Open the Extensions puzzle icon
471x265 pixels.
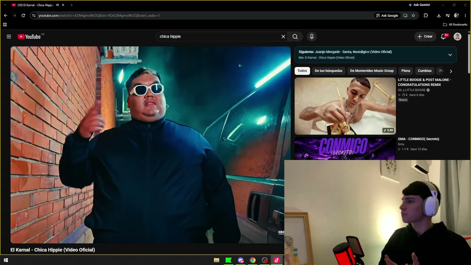(x=426, y=15)
